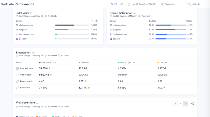This screenshot has width=210, height=117.
Task: Select monthly view in Visits over time
Action: 186,104
